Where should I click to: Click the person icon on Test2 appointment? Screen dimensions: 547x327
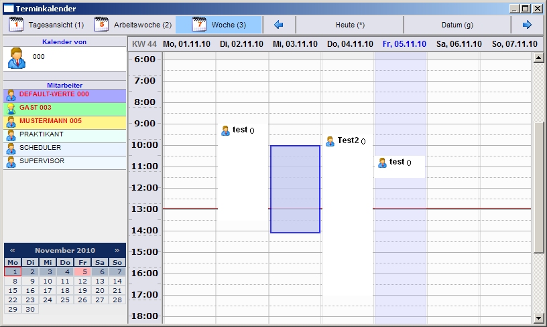pos(330,141)
